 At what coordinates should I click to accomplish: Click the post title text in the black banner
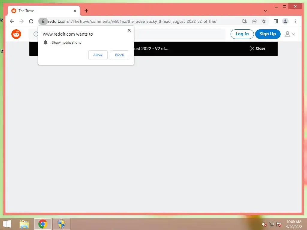(151, 49)
